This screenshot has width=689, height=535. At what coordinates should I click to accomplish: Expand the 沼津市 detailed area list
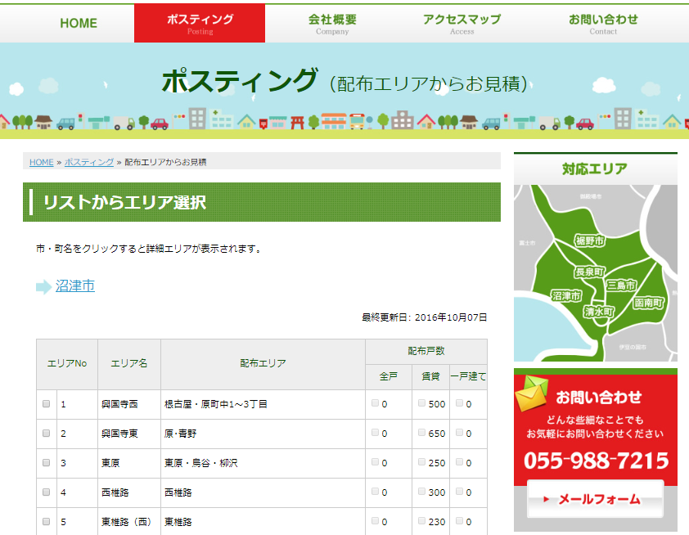coord(75,286)
